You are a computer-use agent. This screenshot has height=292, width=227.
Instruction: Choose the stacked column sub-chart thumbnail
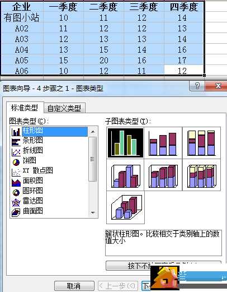point(163,143)
